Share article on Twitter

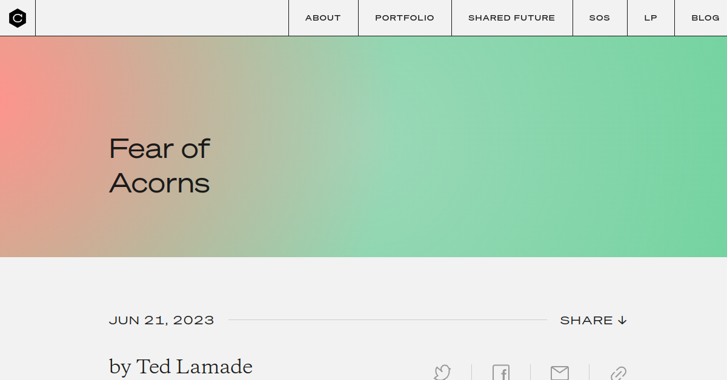tap(442, 372)
